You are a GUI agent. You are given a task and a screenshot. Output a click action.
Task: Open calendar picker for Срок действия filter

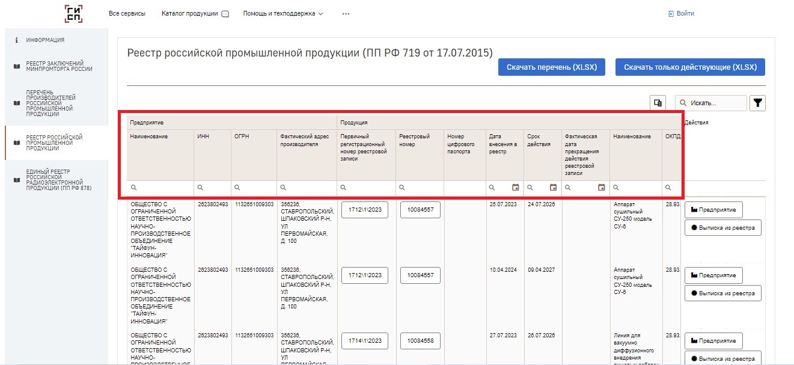[553, 188]
